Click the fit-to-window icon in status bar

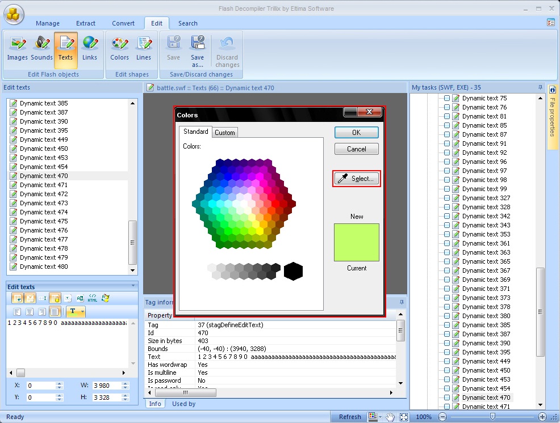404,417
